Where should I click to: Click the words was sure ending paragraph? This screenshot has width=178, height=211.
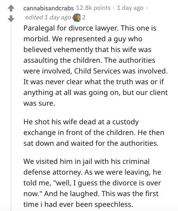(39, 103)
